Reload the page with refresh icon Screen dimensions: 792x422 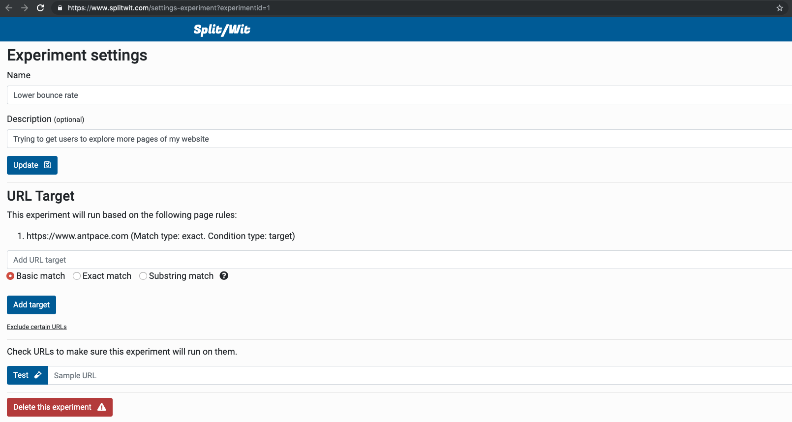pos(40,8)
